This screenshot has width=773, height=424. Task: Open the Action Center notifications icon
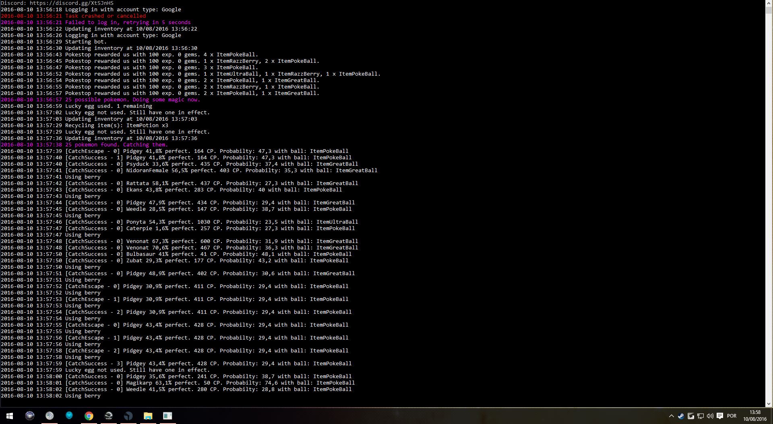pos(720,416)
